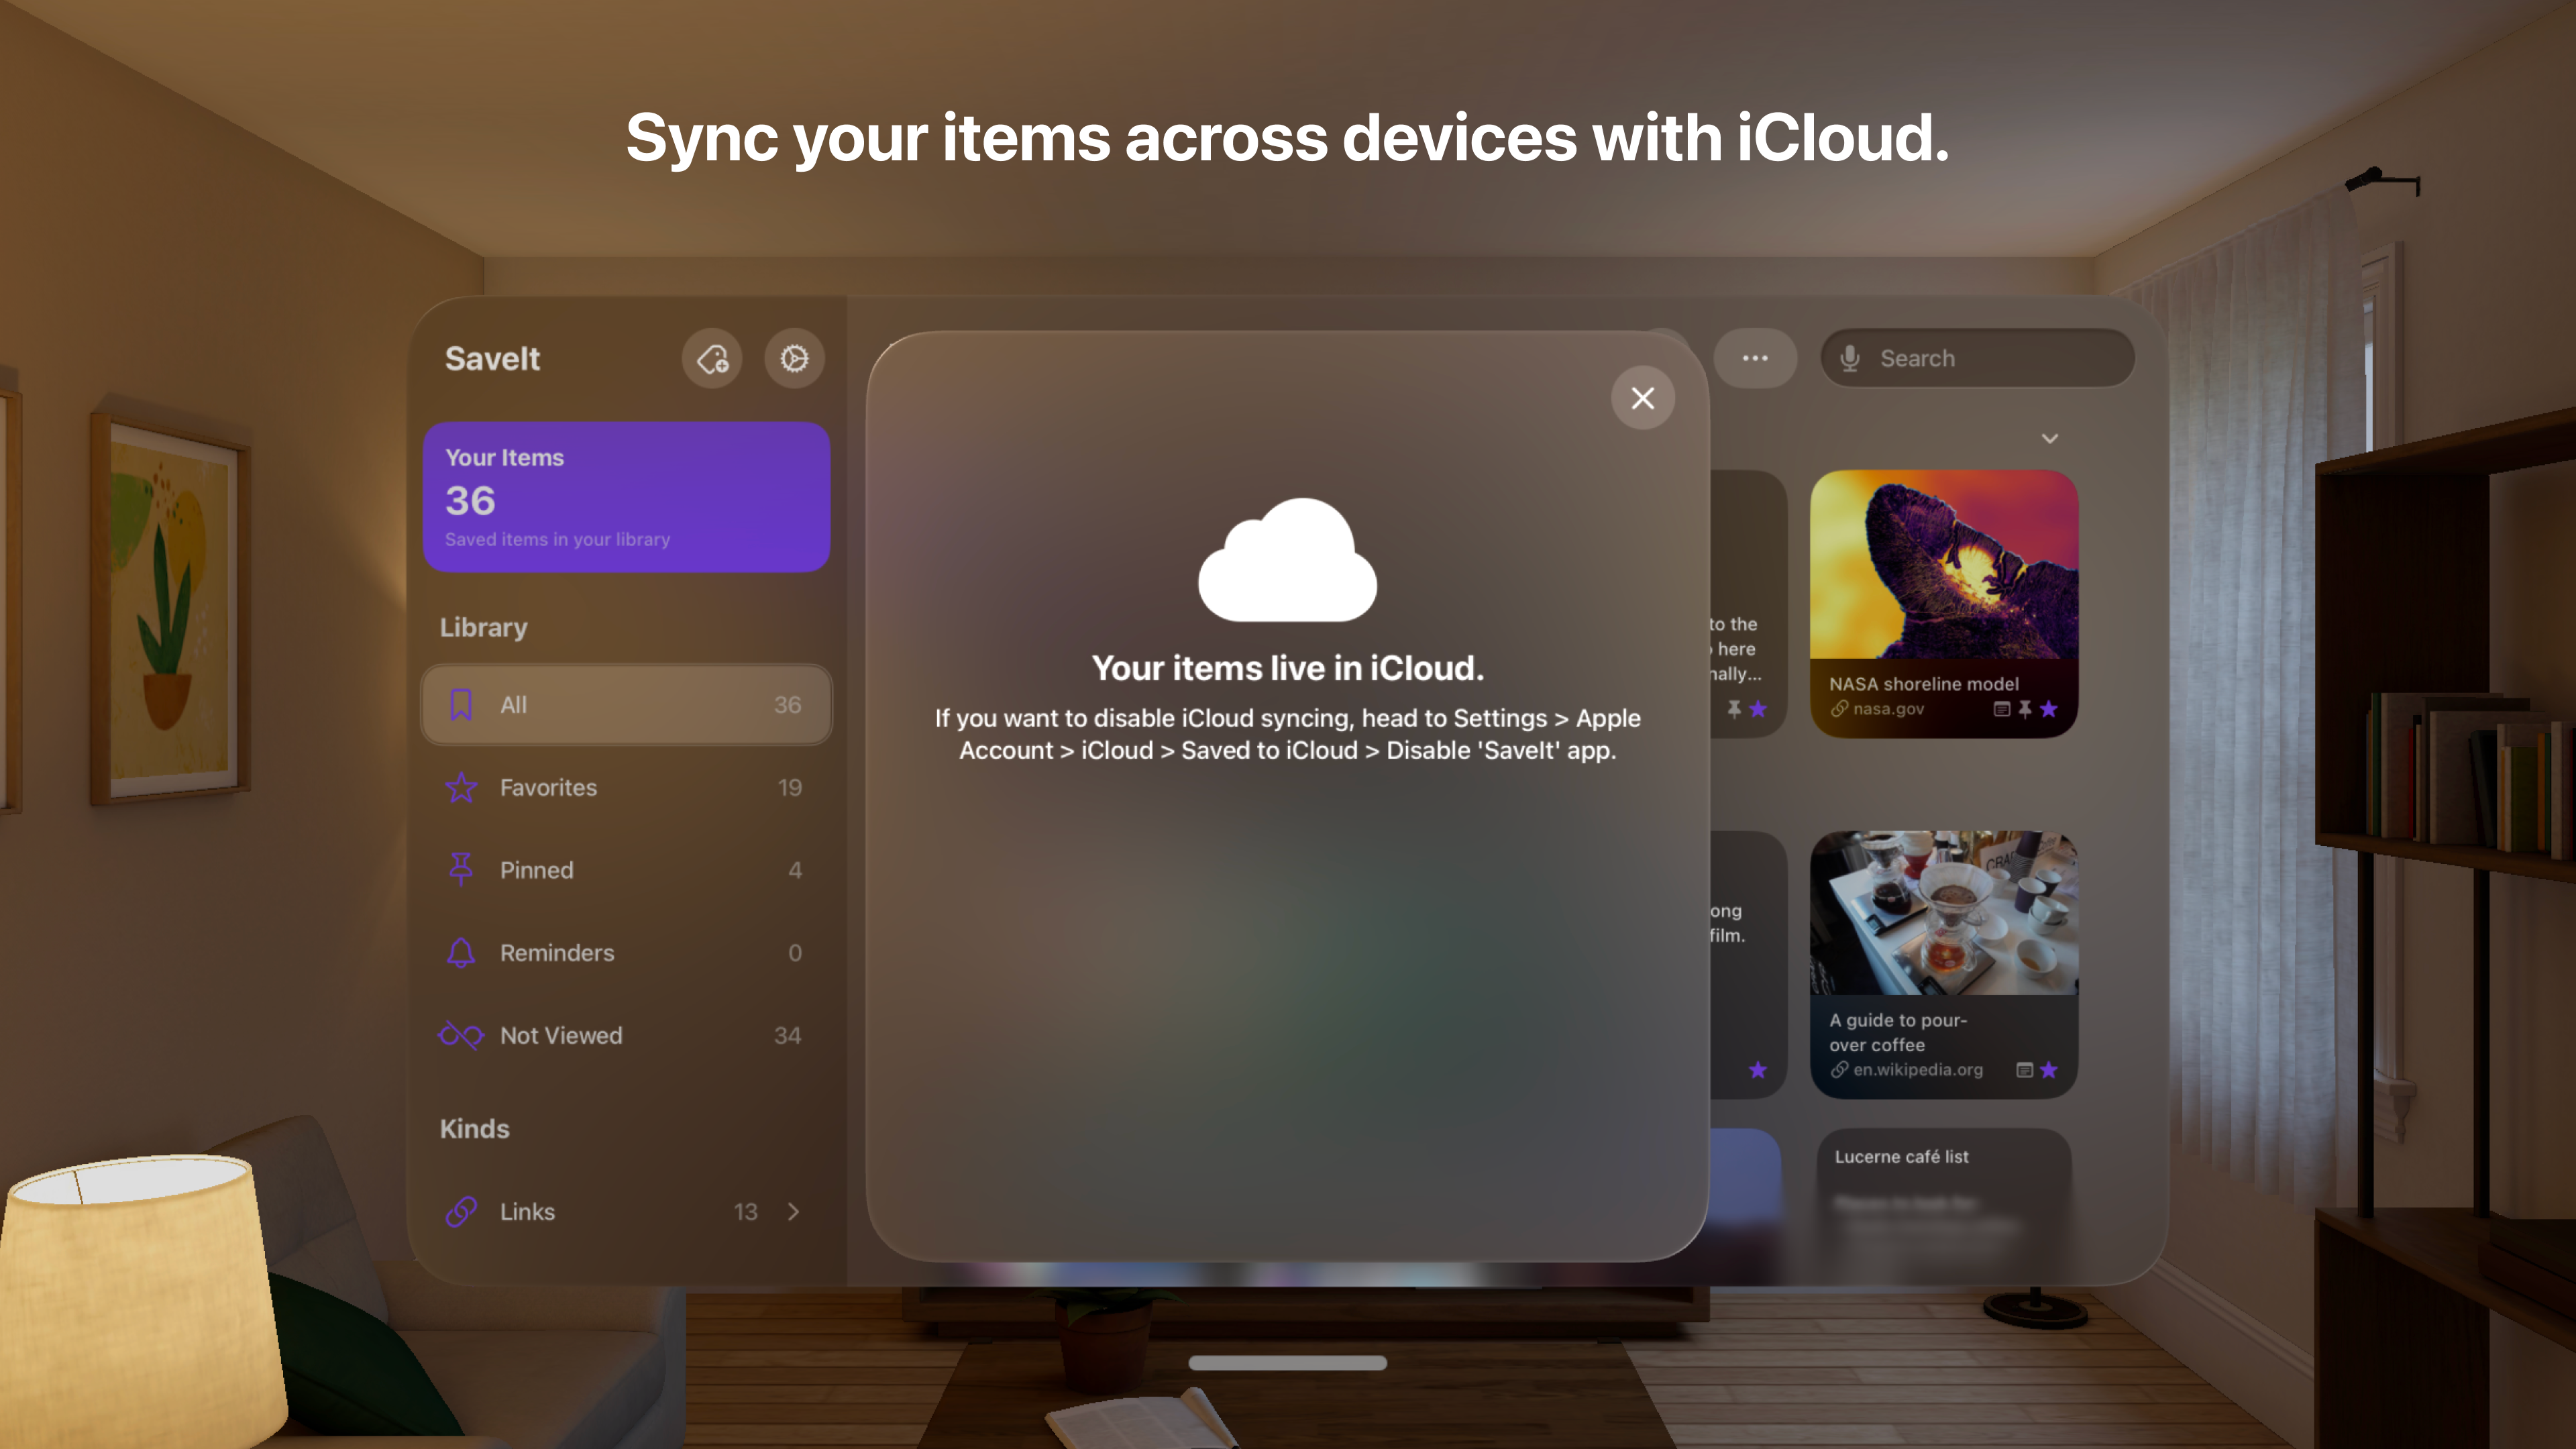Grab the window bar below the SaveIt window

[1287, 1363]
